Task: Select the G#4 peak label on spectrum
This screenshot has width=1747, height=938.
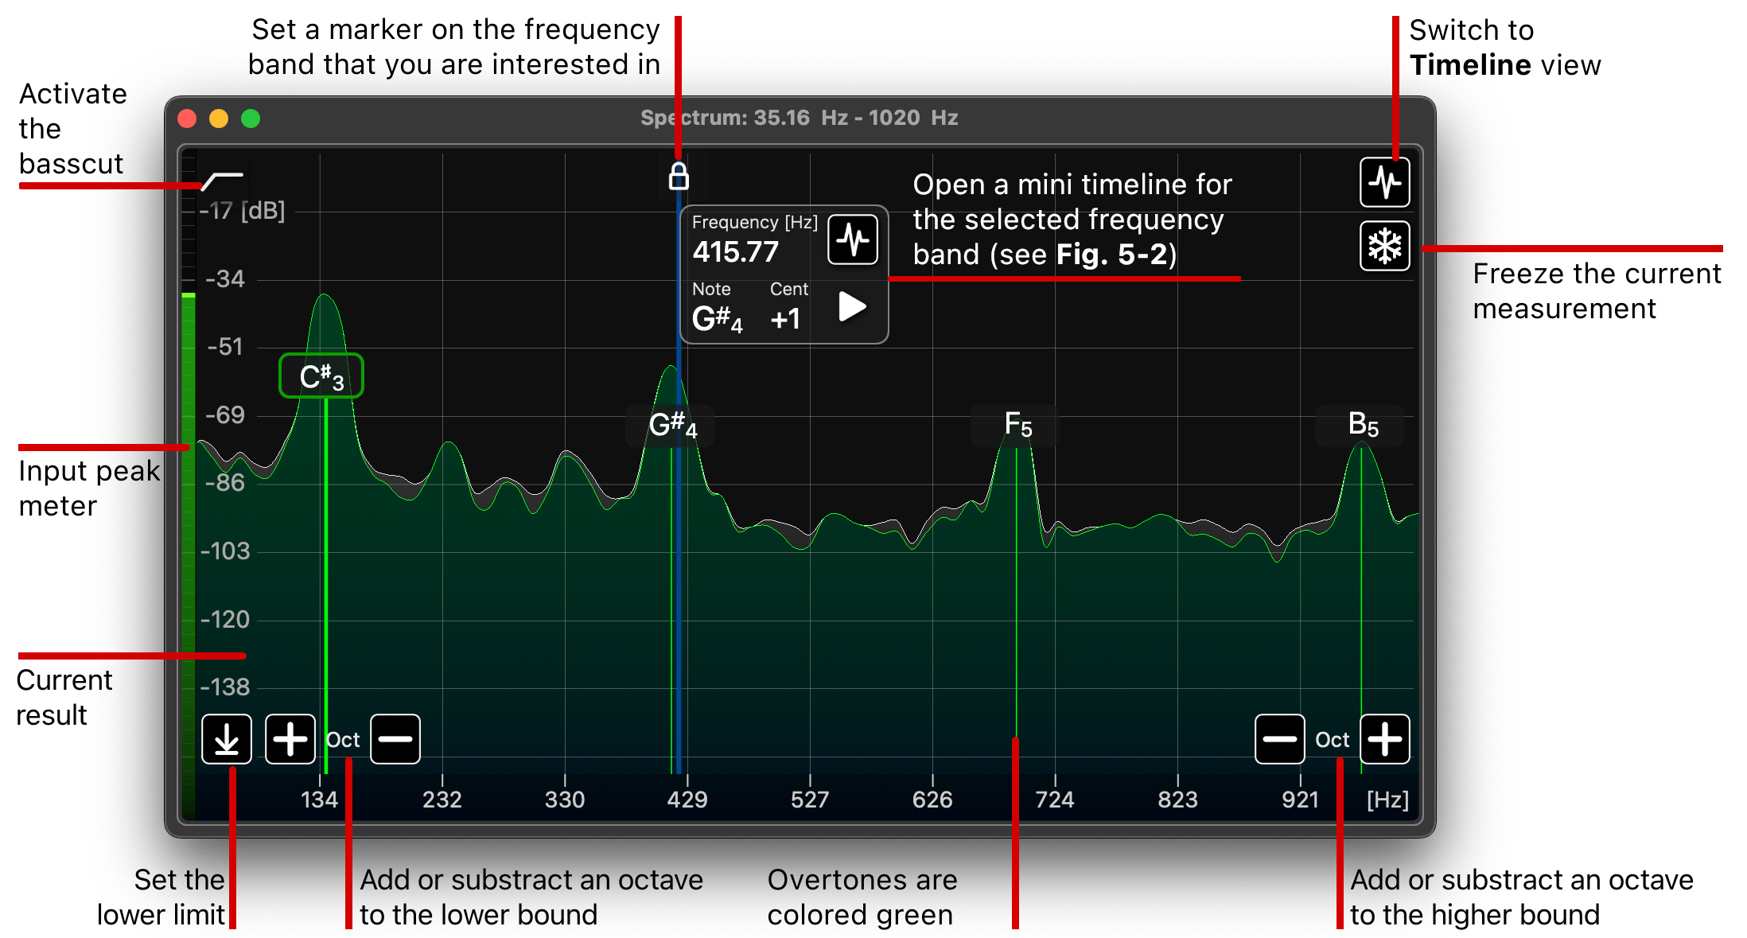Action: pos(671,426)
